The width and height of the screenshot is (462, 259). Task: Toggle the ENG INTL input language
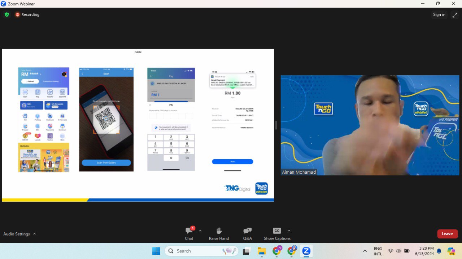click(378, 251)
